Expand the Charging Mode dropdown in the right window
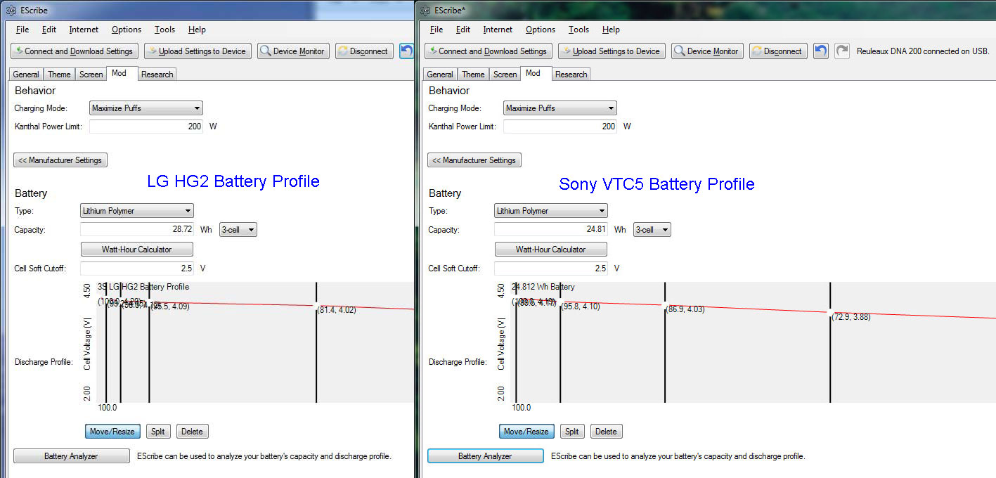The width and height of the screenshot is (996, 478). click(560, 108)
